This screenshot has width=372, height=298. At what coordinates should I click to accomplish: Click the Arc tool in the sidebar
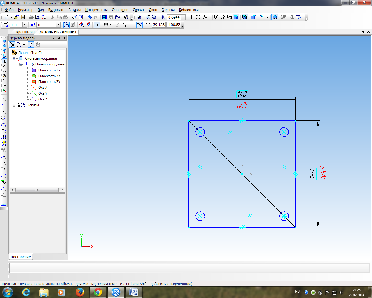3,125
